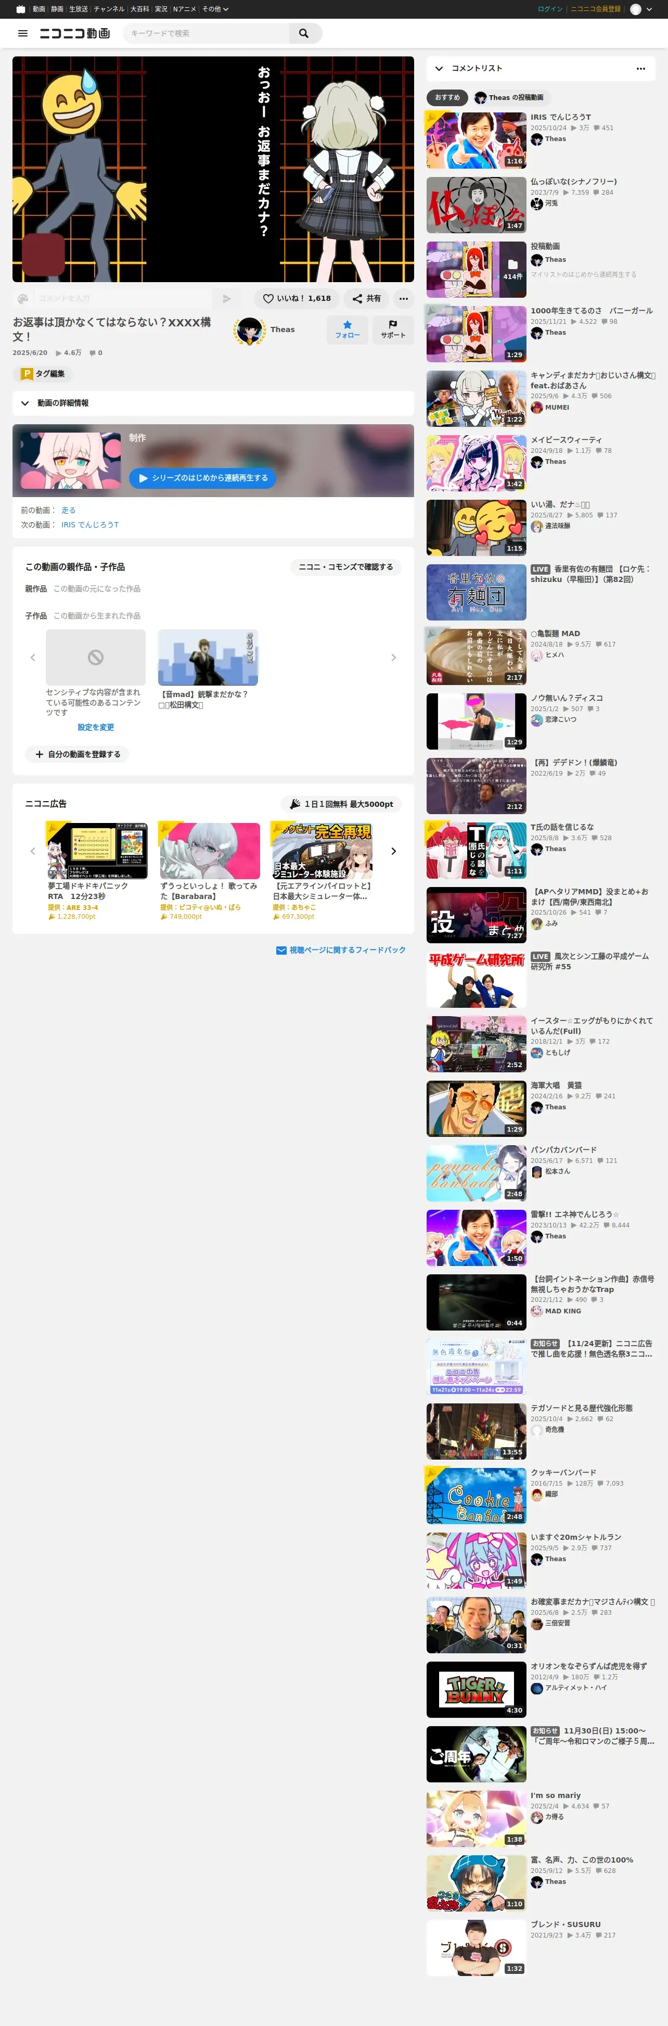The width and height of the screenshot is (668, 2026).
Task: Play series with シリーズのはじめから連続再生する
Action: [203, 477]
